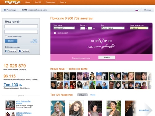This screenshot has height=116, width=155.
Task: Enable the с веб-камерой checkbox
Action: click(x=55, y=33)
